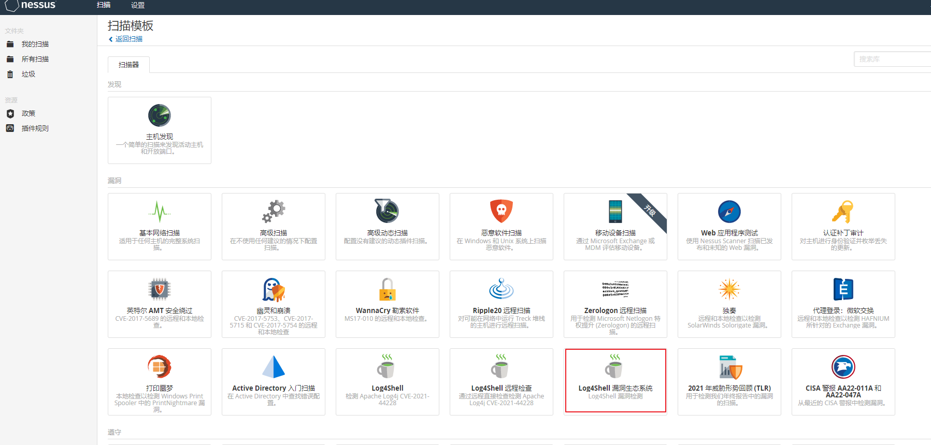Pick the 认证补丁审计 key icon
This screenshot has height=445, width=931.
click(x=843, y=211)
